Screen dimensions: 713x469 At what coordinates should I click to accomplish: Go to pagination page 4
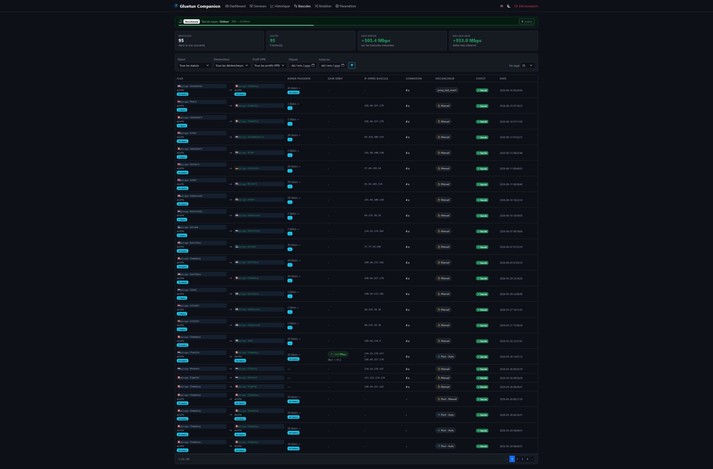pos(527,459)
